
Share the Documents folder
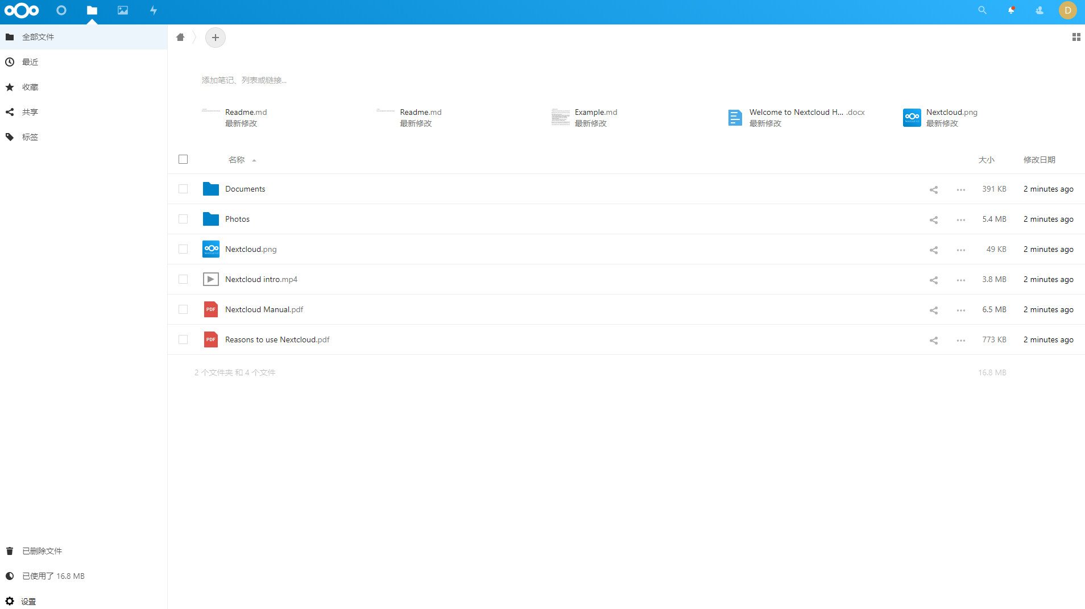click(934, 189)
